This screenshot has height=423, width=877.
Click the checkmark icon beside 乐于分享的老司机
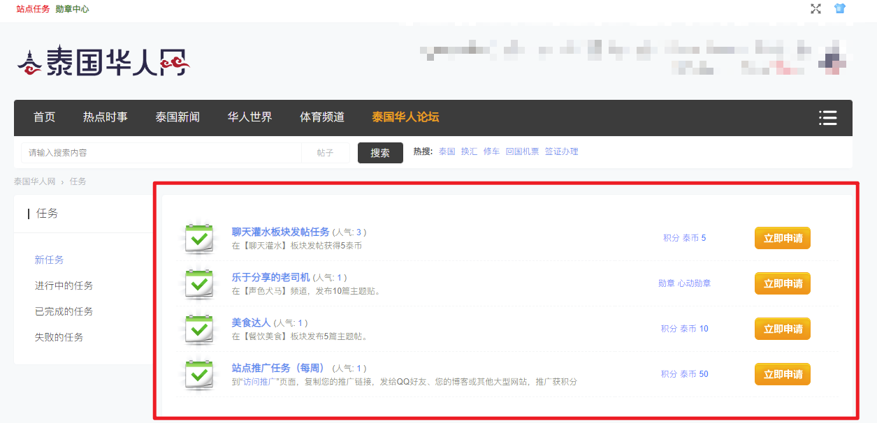[199, 283]
